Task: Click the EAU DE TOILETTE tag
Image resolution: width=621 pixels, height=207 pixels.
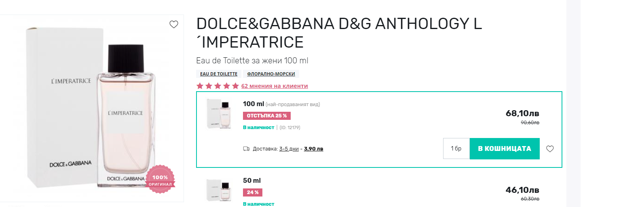Action: 219,74
